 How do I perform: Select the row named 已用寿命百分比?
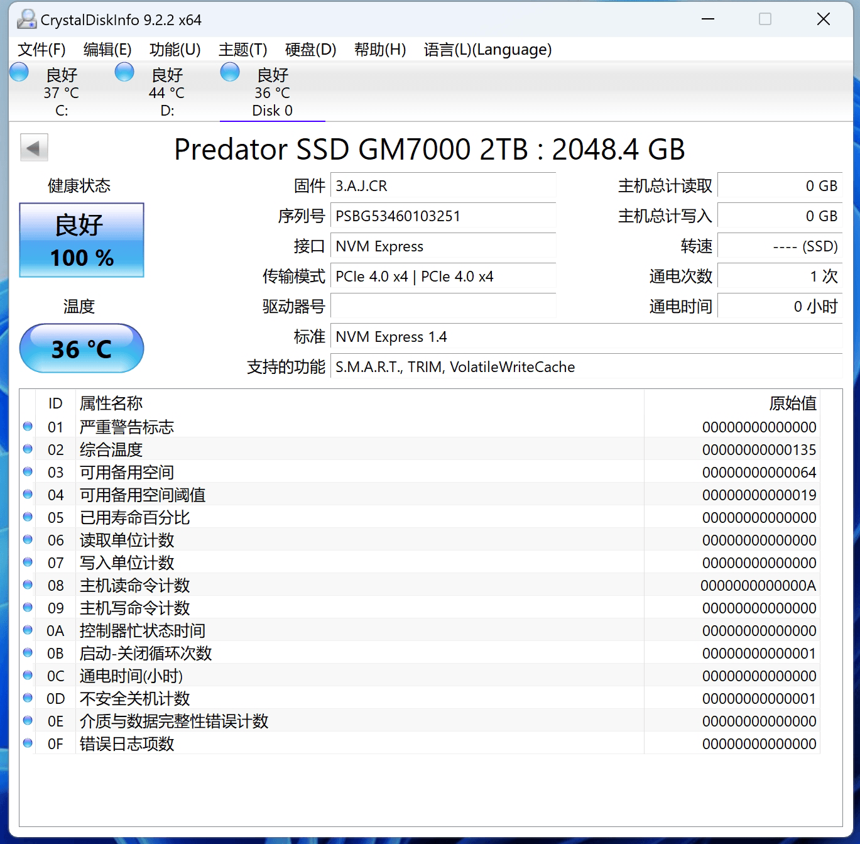click(x=420, y=517)
